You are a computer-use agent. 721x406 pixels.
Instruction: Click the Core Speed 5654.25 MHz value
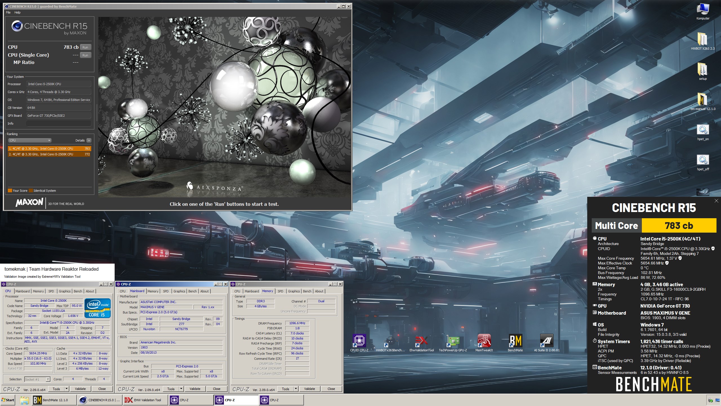pos(38,353)
